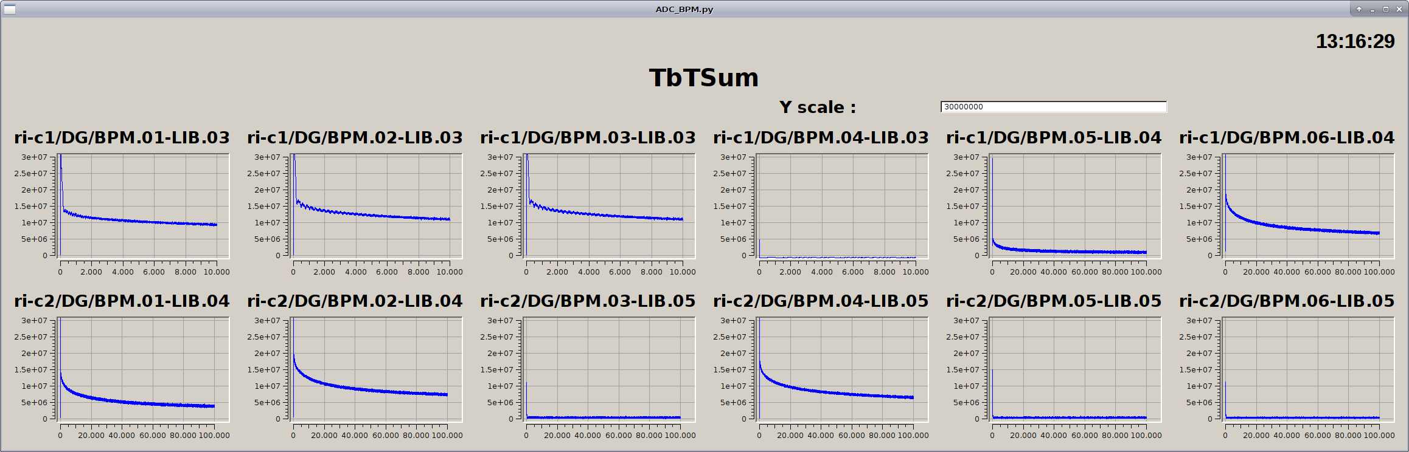The width and height of the screenshot is (1409, 452).
Task: Open the window menu icon in title bar
Action: [x=9, y=9]
